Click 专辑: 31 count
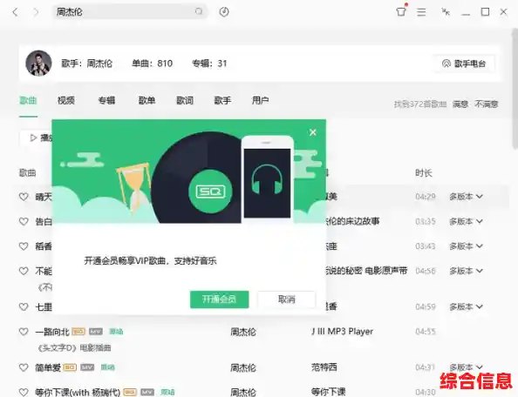This screenshot has width=518, height=397. coord(210,64)
